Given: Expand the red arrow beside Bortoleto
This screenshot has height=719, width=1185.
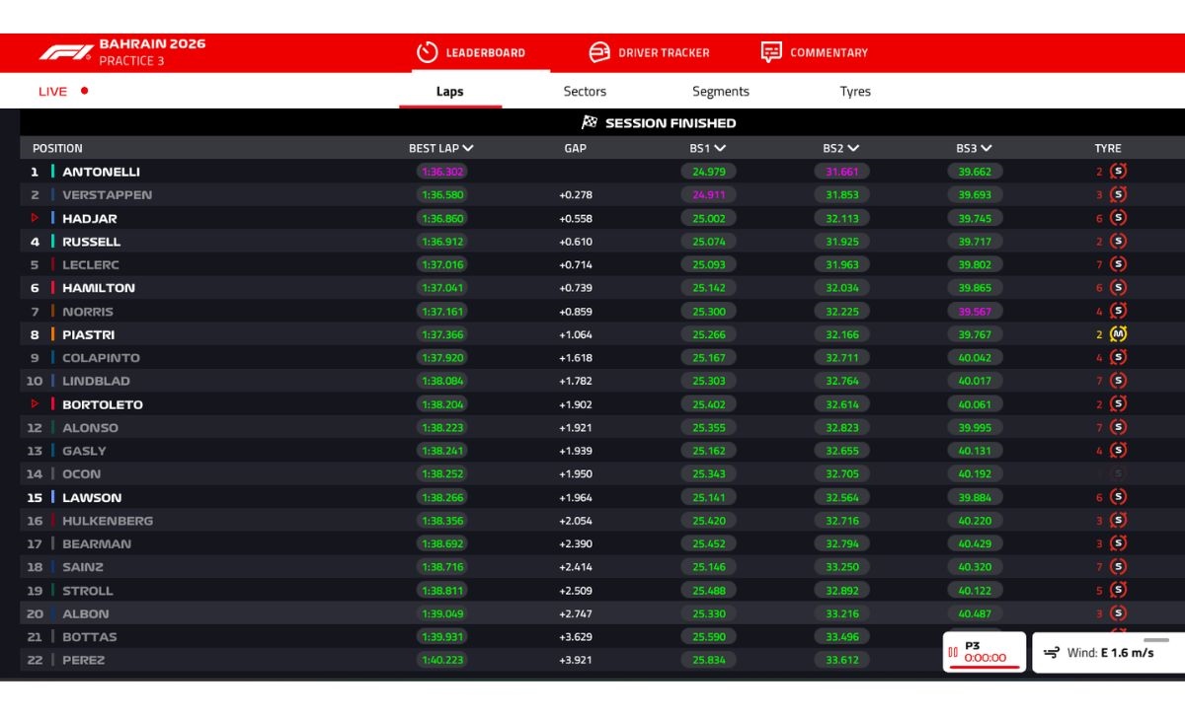Looking at the screenshot, I should coord(36,403).
